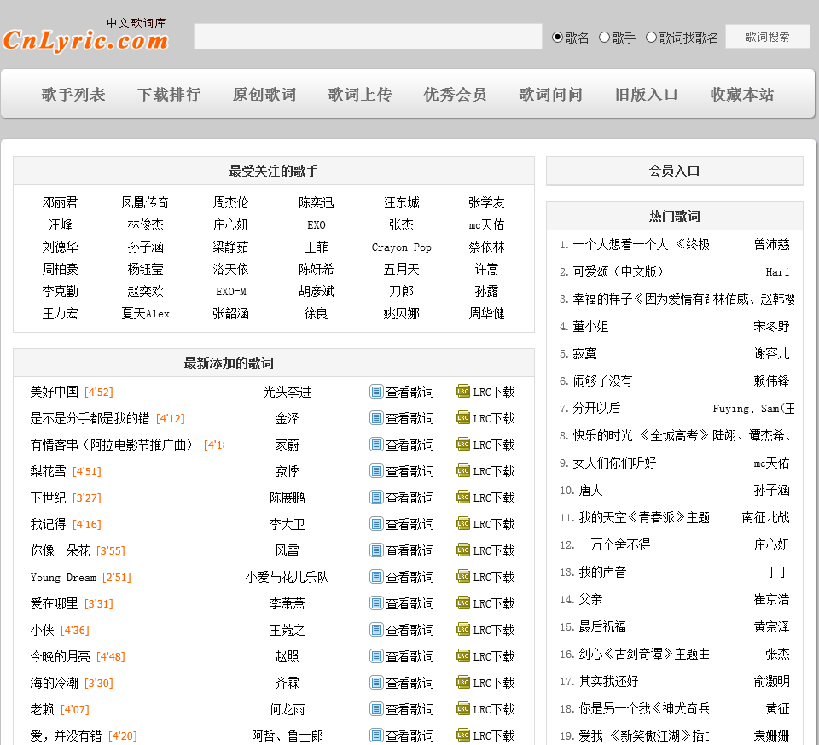The image size is (819, 745).
Task: Open the 会员入口 header link
Action: (x=674, y=171)
